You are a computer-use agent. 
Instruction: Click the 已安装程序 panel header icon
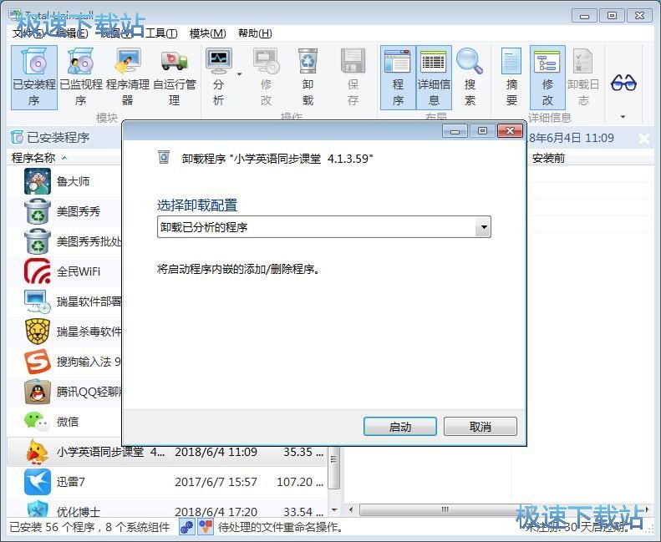click(17, 137)
